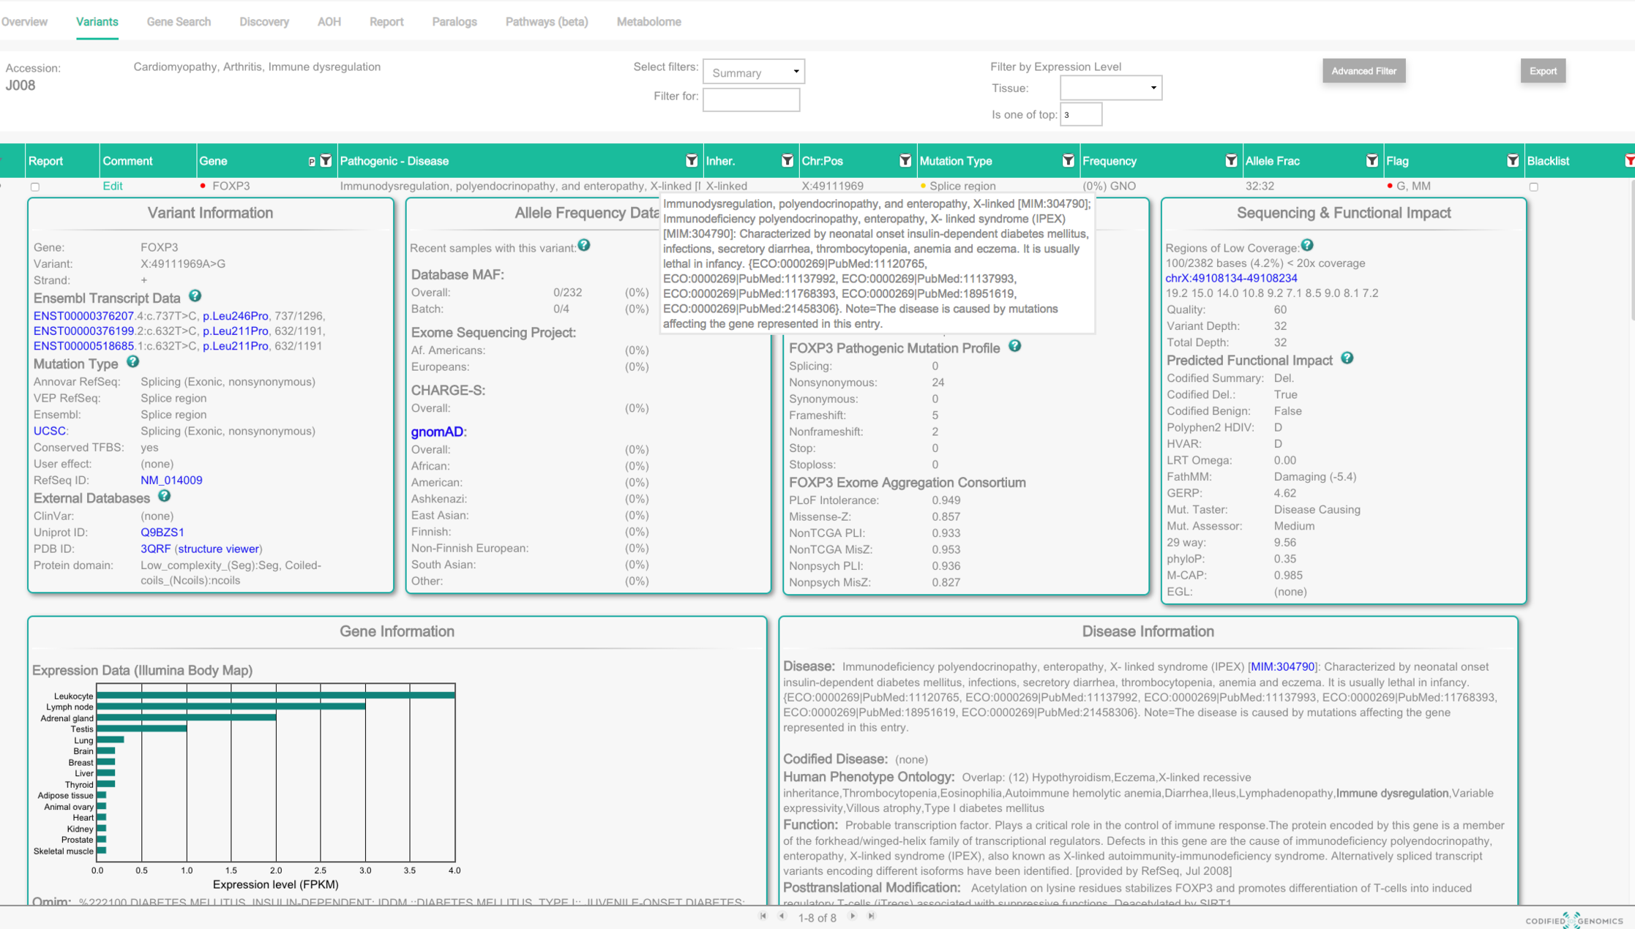The width and height of the screenshot is (1635, 929).
Task: Open the MIM:304790 disease link
Action: [1282, 666]
